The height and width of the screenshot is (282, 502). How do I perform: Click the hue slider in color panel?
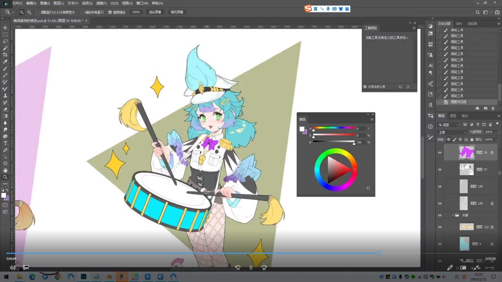[333, 128]
